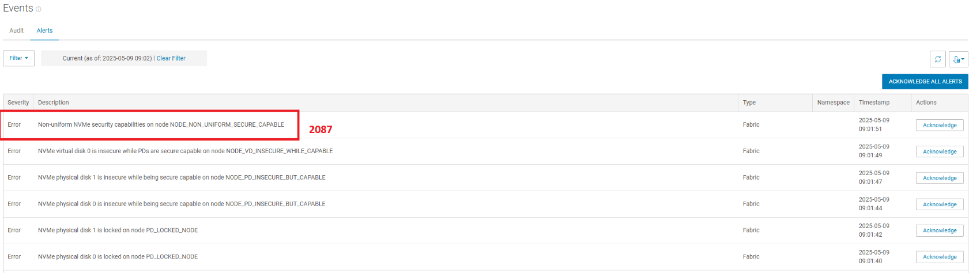Click the Clear Filter link
Viewport: 969px width, 273px height.
(x=171, y=58)
